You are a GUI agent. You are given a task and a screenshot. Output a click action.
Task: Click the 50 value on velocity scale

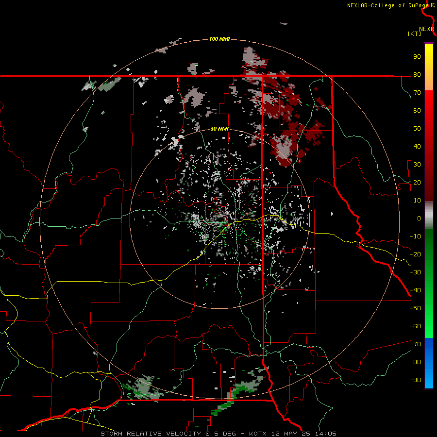tap(417, 129)
